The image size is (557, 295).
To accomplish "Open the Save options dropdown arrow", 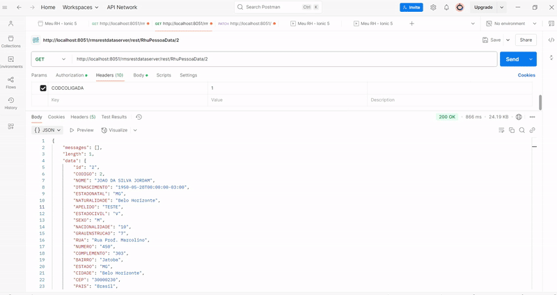I will coord(508,40).
